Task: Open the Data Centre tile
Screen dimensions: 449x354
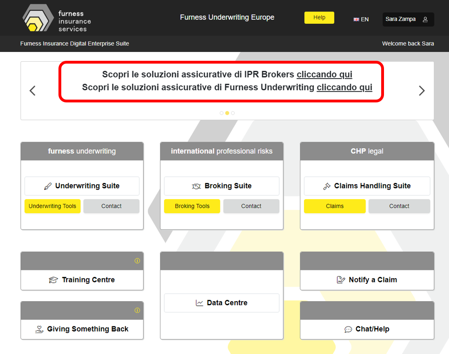Action: click(222, 303)
